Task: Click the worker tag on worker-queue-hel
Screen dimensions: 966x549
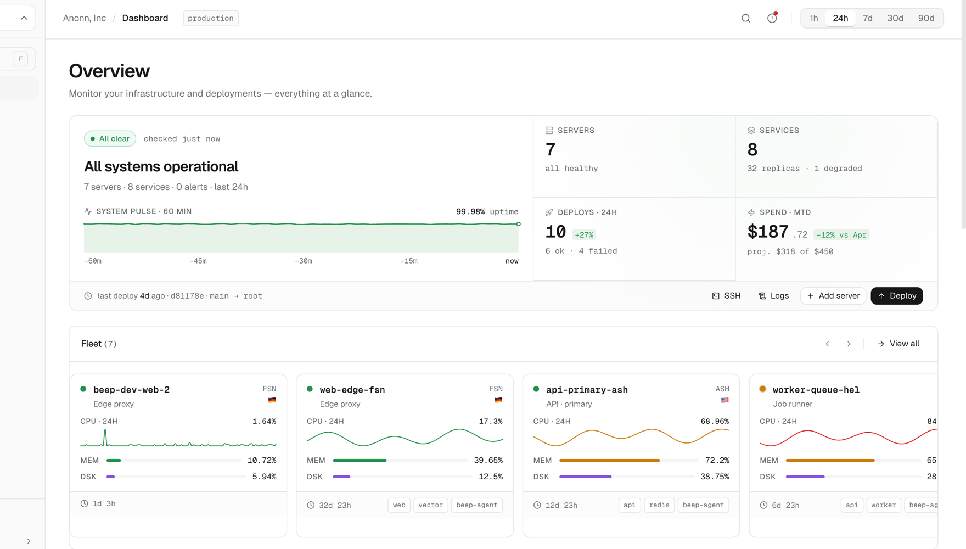Action: [x=884, y=506]
